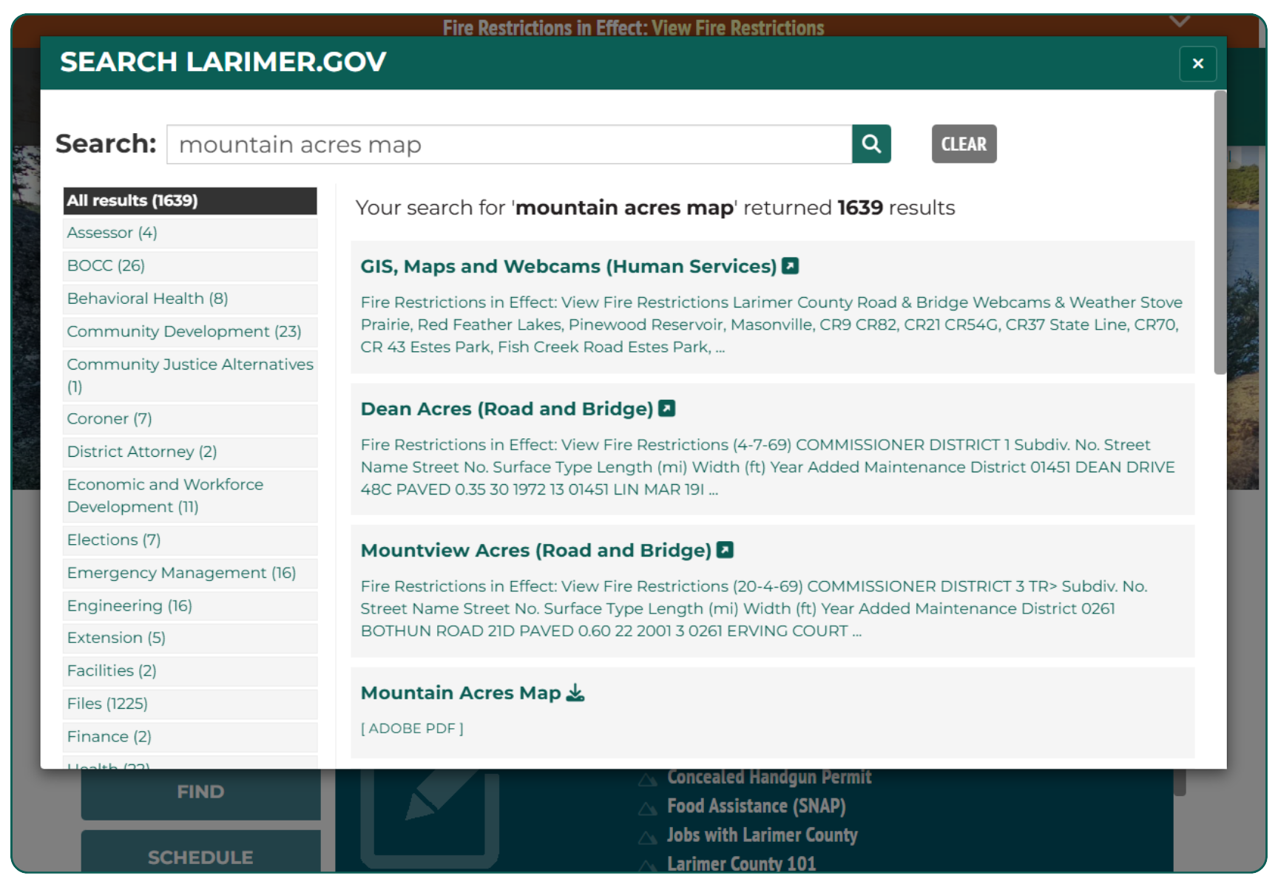Screen dimensions: 1278x887
Task: Click the download icon beside Mountain Acres Map
Action: tap(575, 693)
